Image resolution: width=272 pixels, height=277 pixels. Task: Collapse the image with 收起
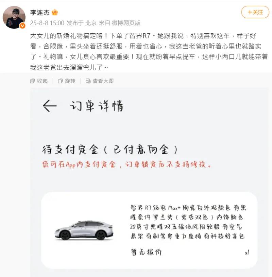coord(39,81)
